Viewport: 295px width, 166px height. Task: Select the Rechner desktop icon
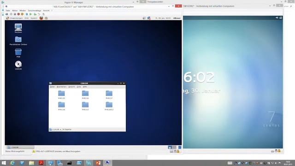click(x=18, y=28)
